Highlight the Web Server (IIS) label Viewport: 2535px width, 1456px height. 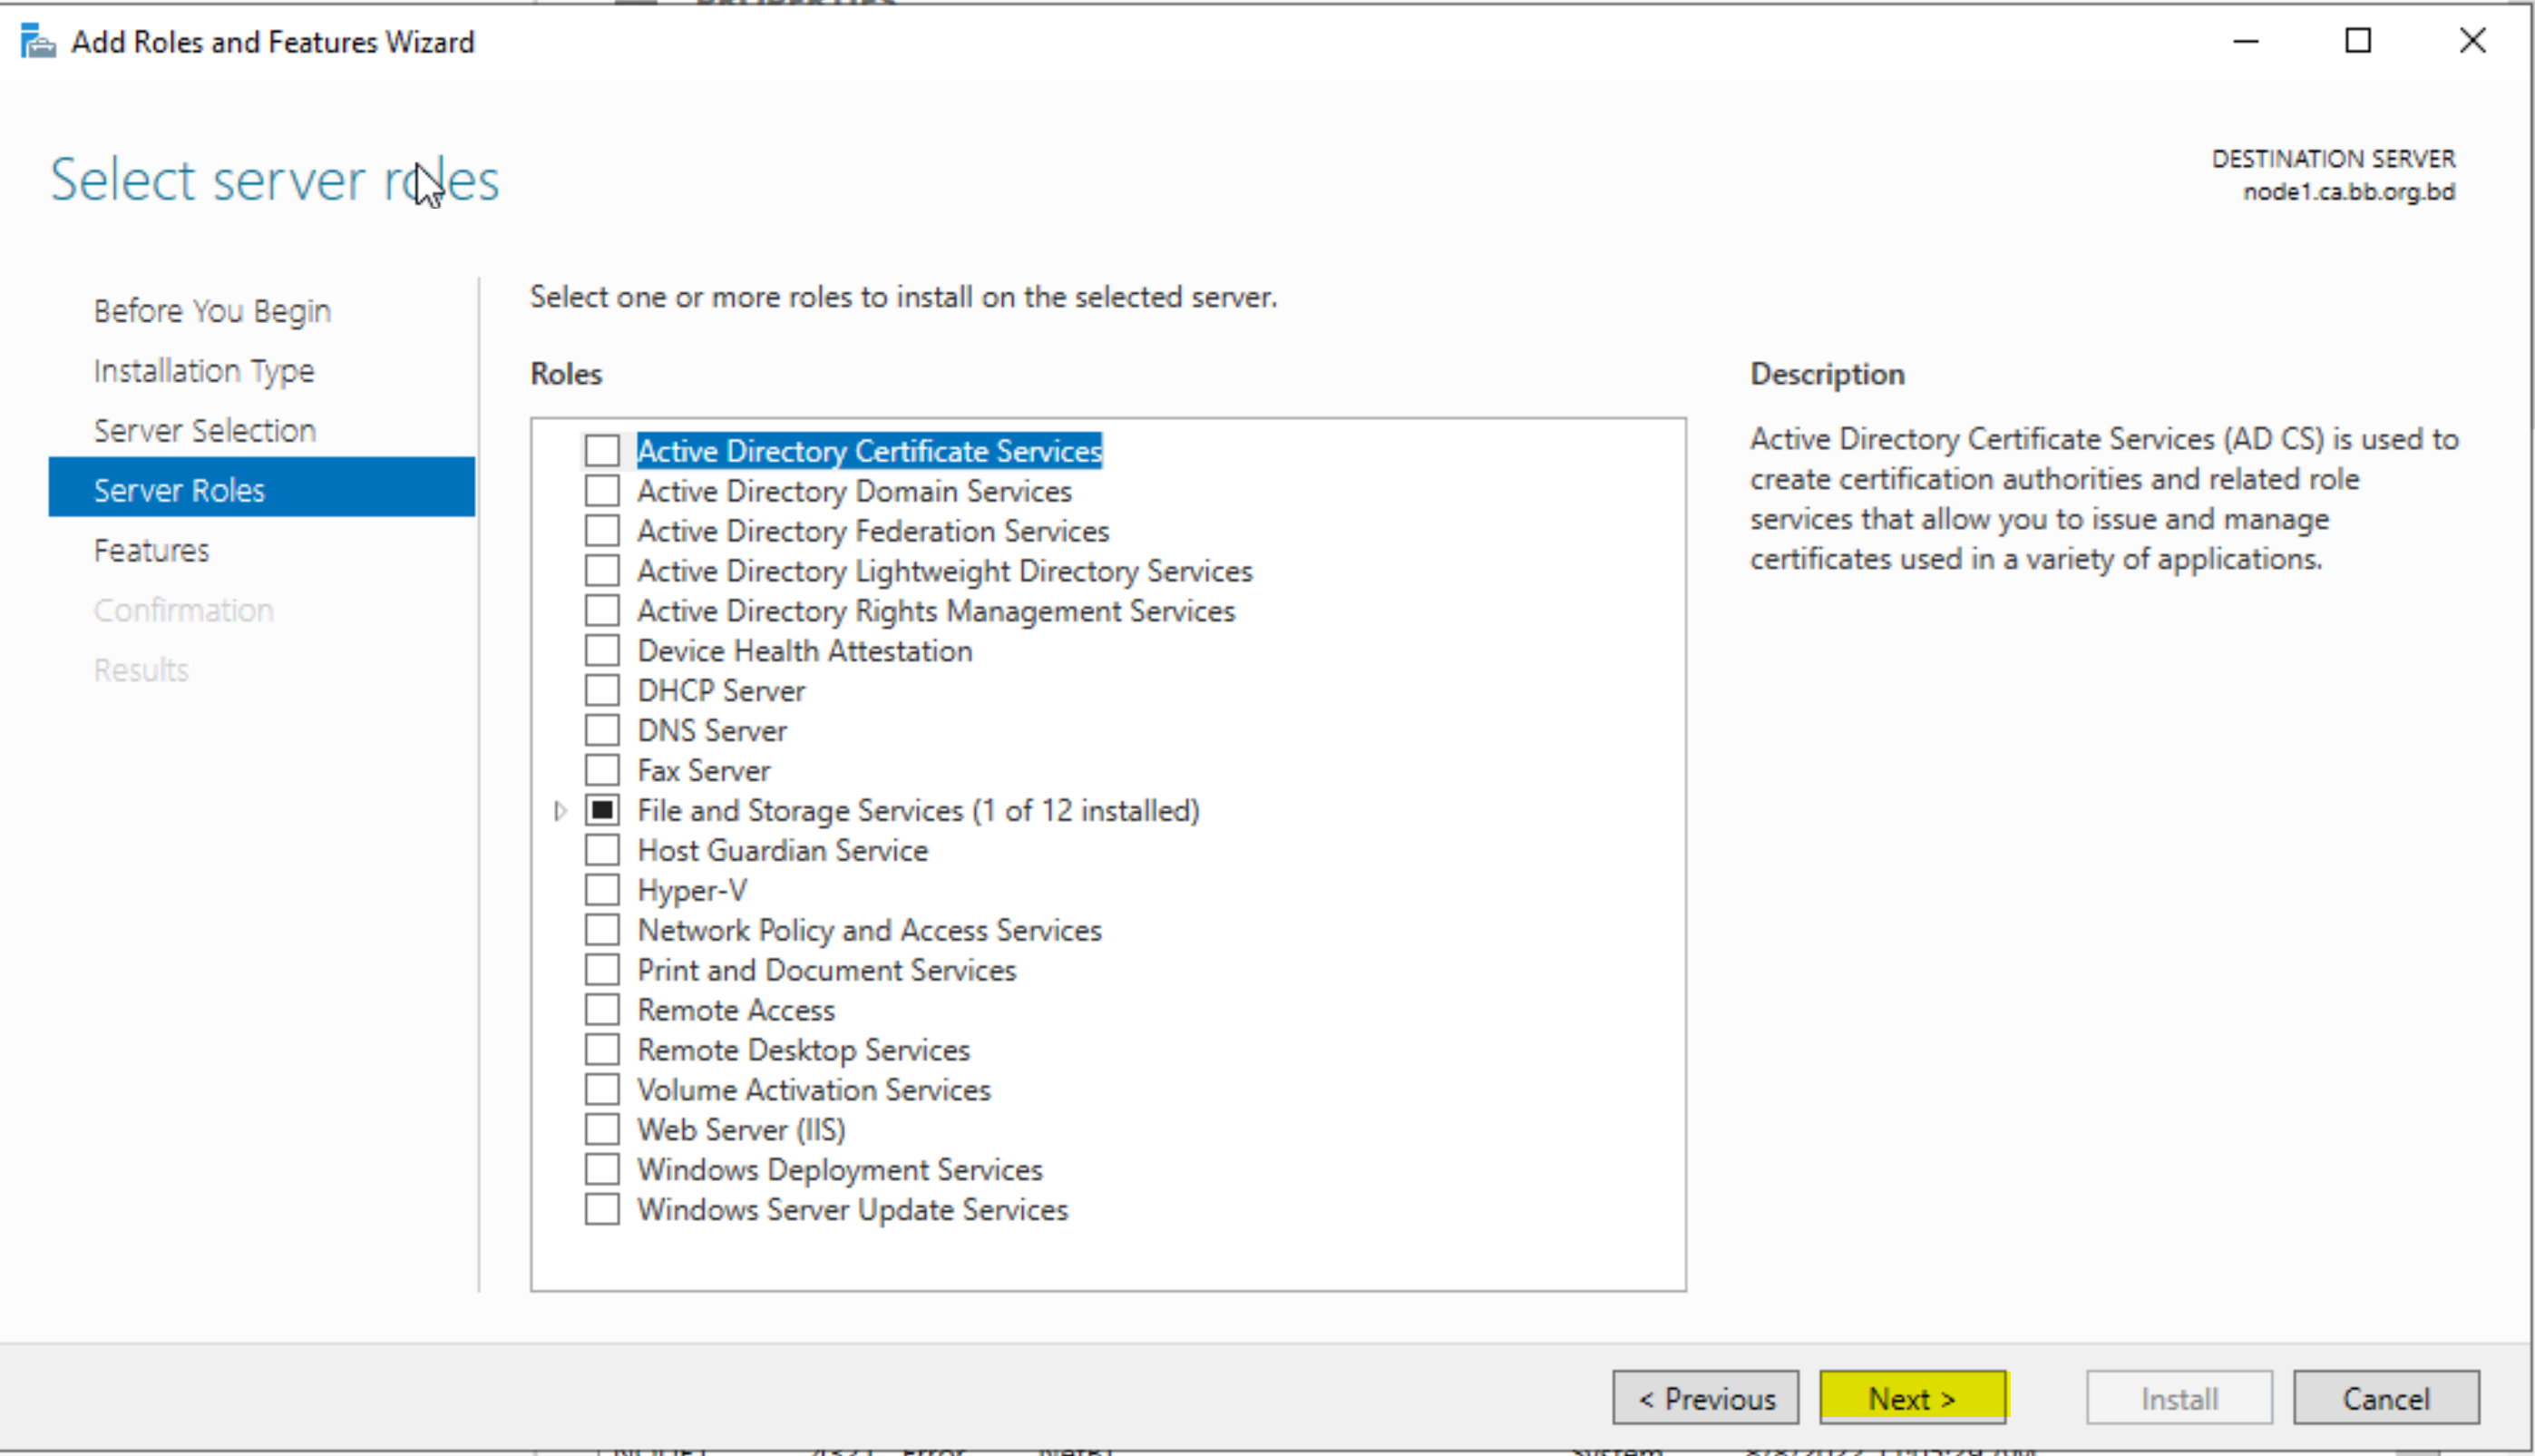[x=742, y=1130]
